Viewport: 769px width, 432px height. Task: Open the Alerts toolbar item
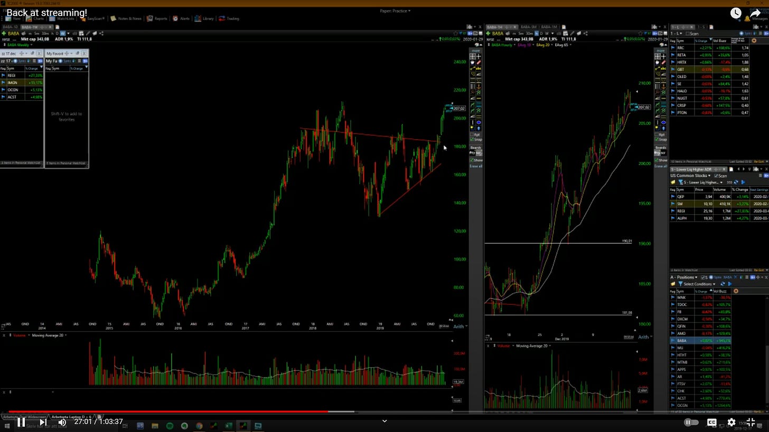(181, 18)
